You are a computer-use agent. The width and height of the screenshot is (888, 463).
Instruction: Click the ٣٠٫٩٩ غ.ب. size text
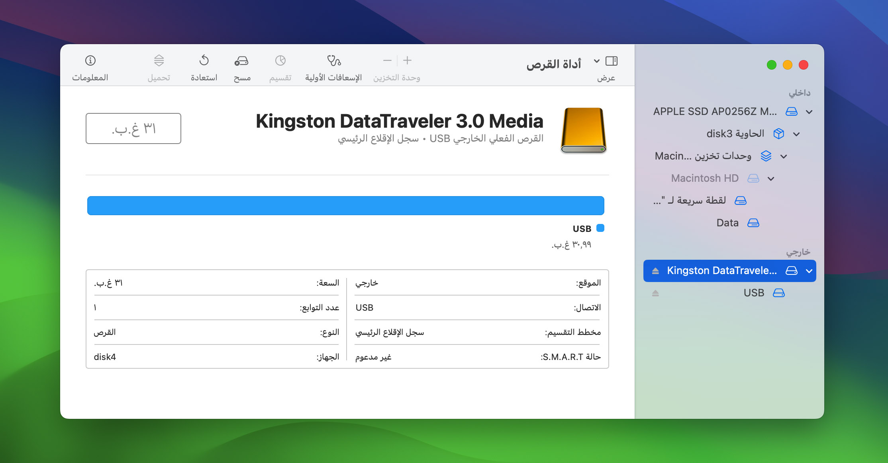pos(571,245)
